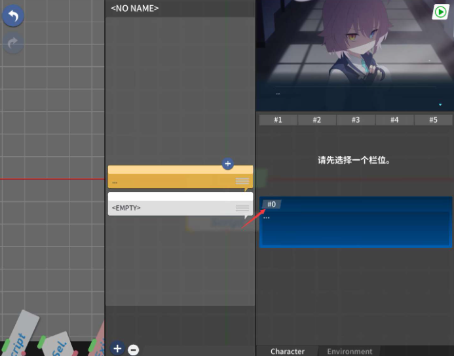Add a new item with bottom plus icon
Viewport: 454px width, 356px height.
coord(117,349)
